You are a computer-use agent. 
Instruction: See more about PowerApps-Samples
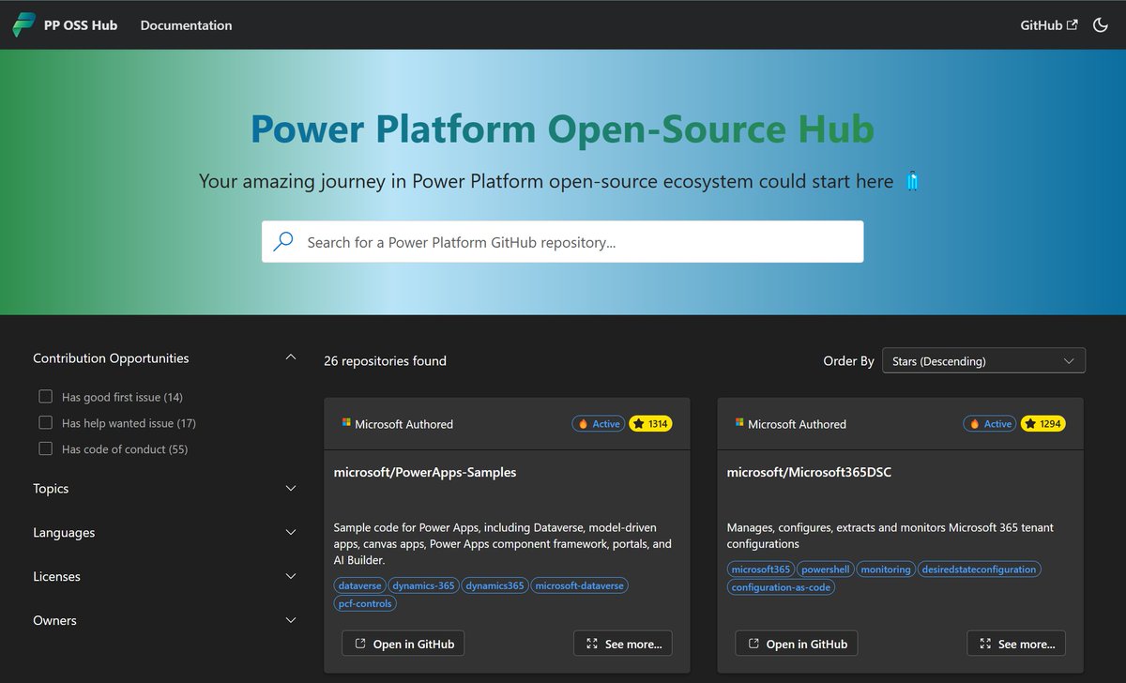click(x=623, y=644)
